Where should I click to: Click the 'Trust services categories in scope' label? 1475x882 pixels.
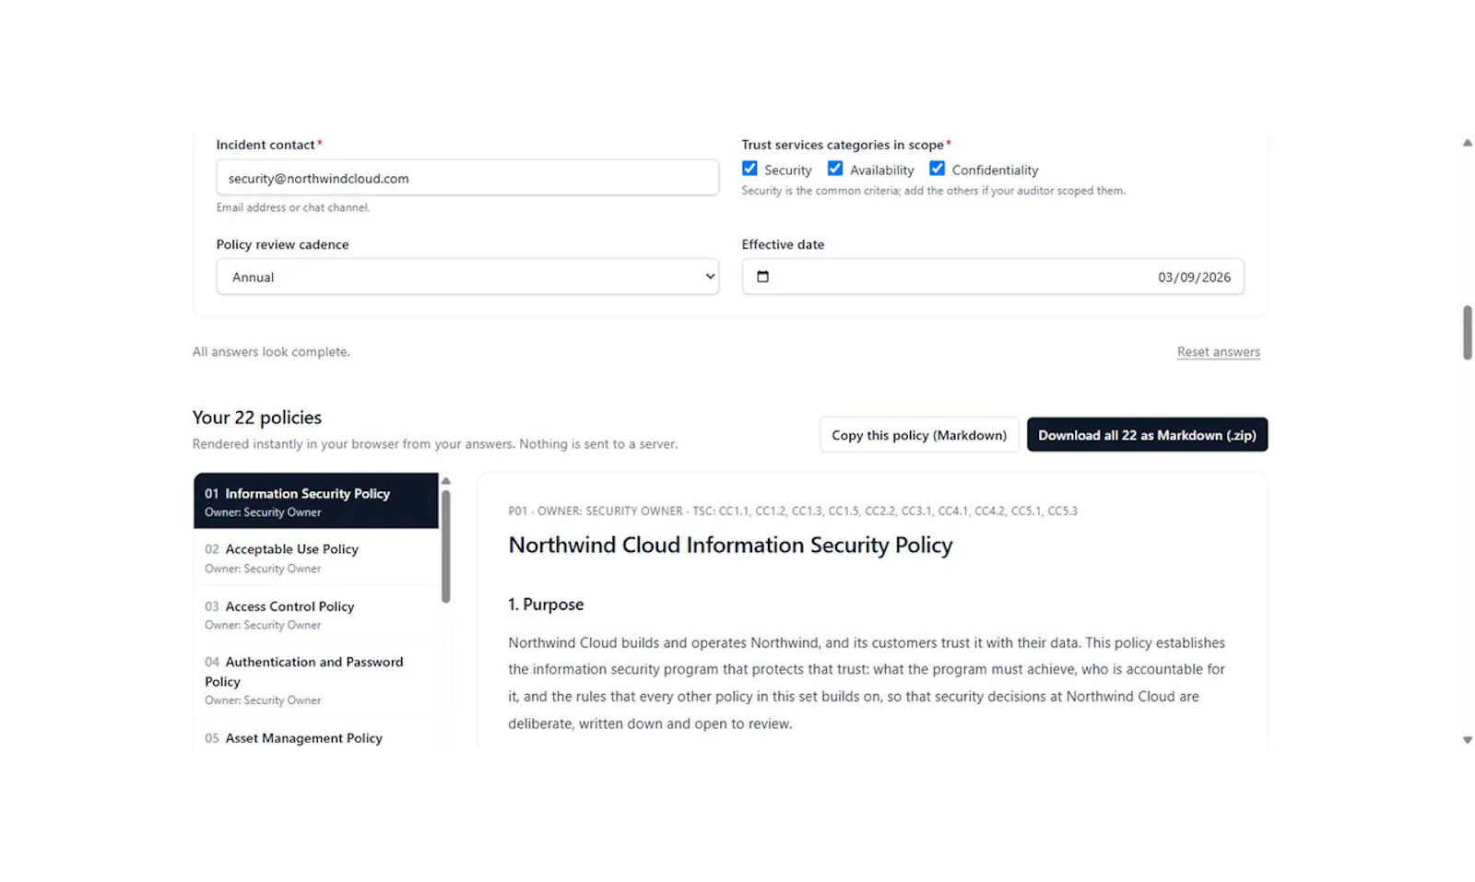pos(843,145)
